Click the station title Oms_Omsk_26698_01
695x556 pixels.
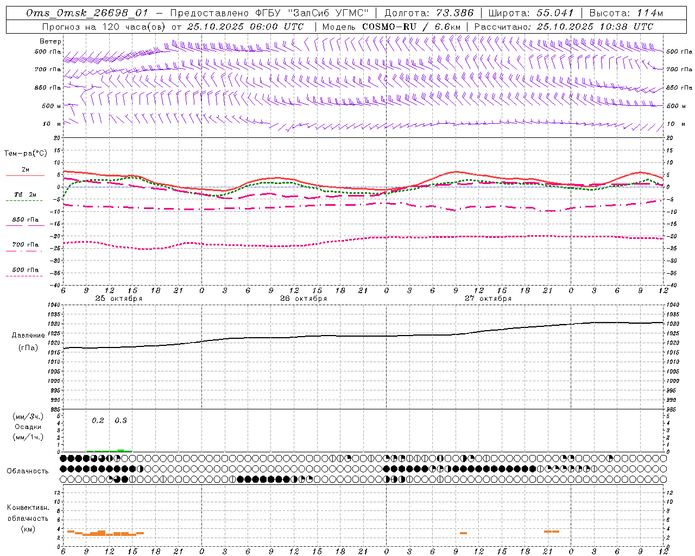click(87, 13)
